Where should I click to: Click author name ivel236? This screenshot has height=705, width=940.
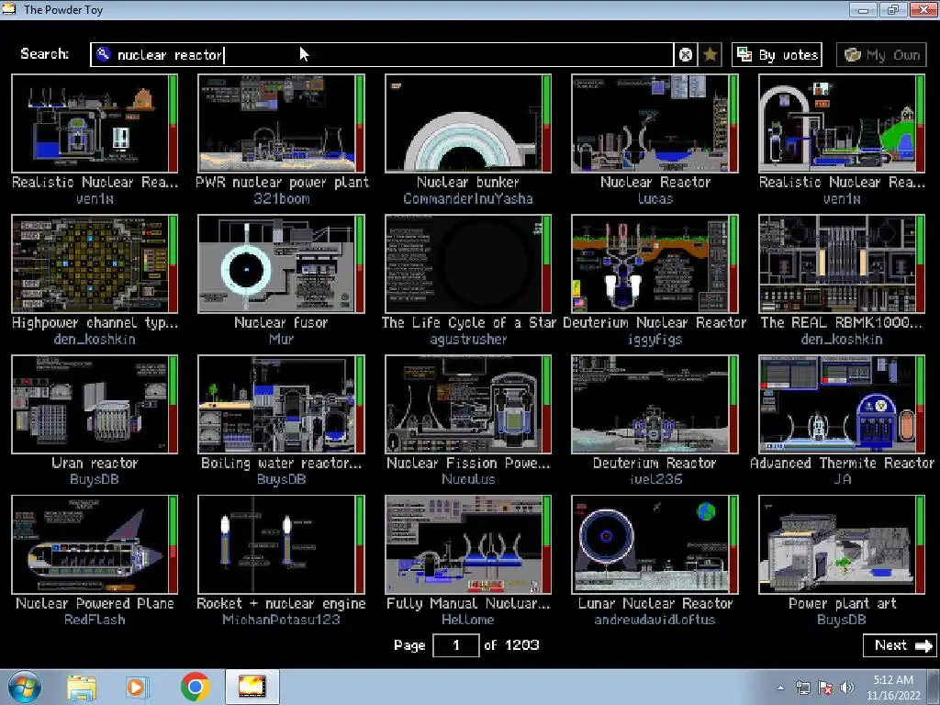tap(655, 479)
